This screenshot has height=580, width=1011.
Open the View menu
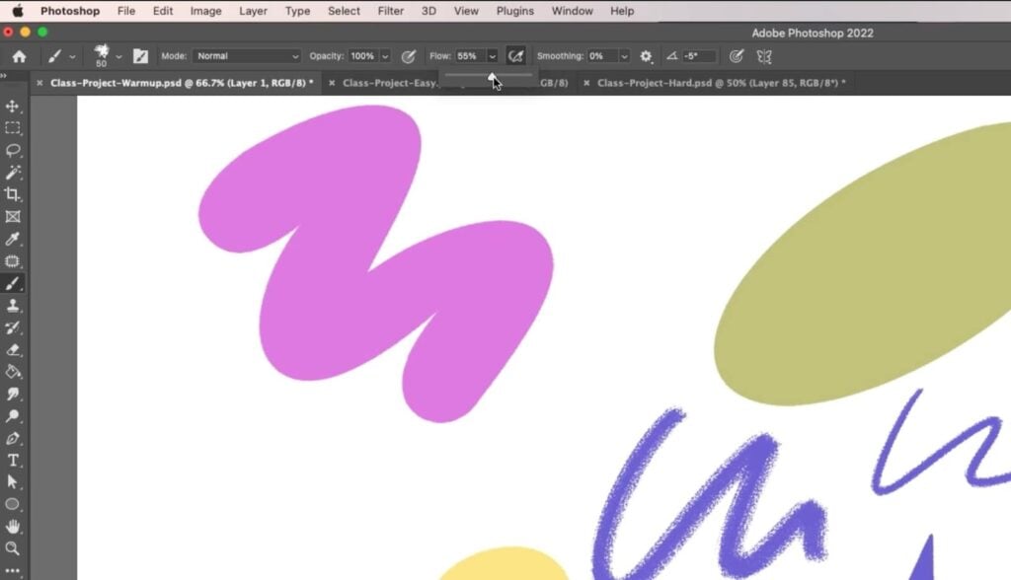tap(466, 11)
